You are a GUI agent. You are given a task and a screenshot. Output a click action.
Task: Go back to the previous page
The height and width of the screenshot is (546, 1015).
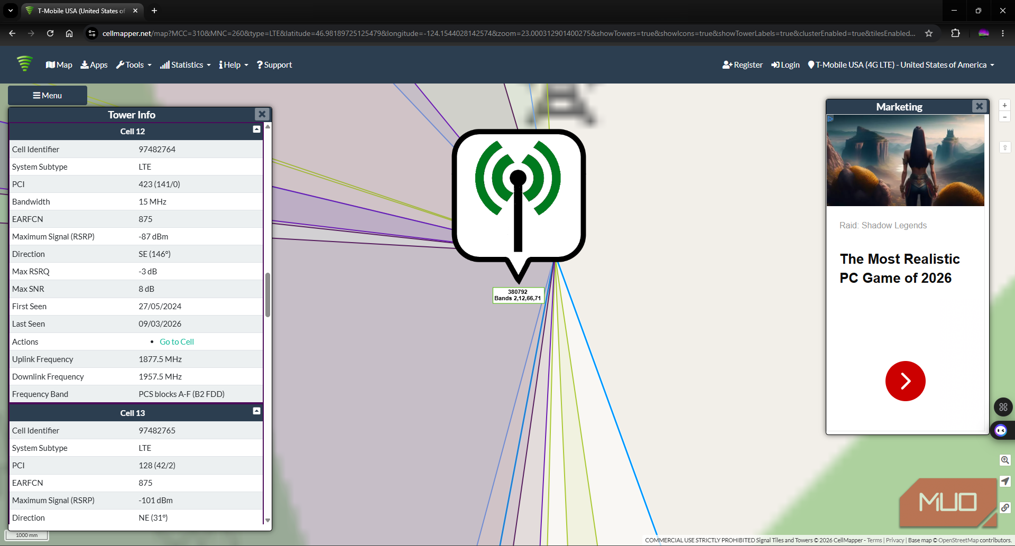(x=12, y=33)
